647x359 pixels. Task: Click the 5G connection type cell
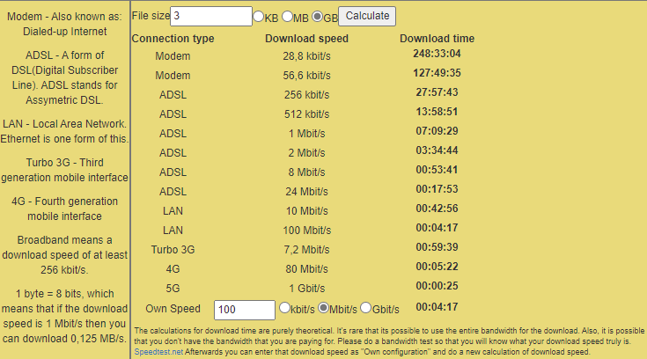173,289
